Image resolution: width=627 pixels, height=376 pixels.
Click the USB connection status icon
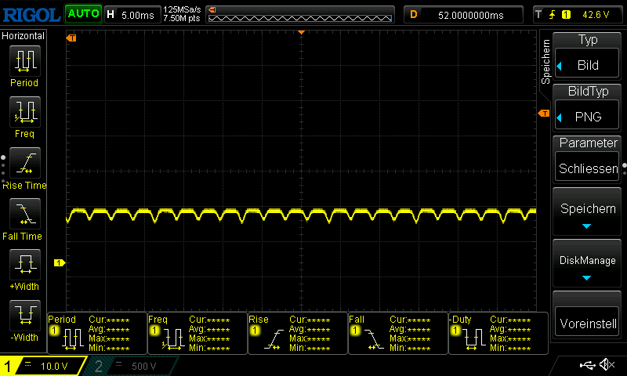tap(586, 365)
